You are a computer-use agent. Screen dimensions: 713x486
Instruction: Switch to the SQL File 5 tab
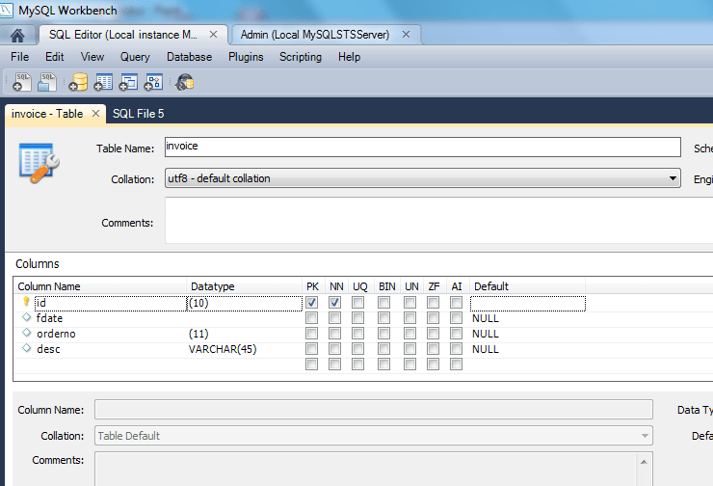pos(138,114)
